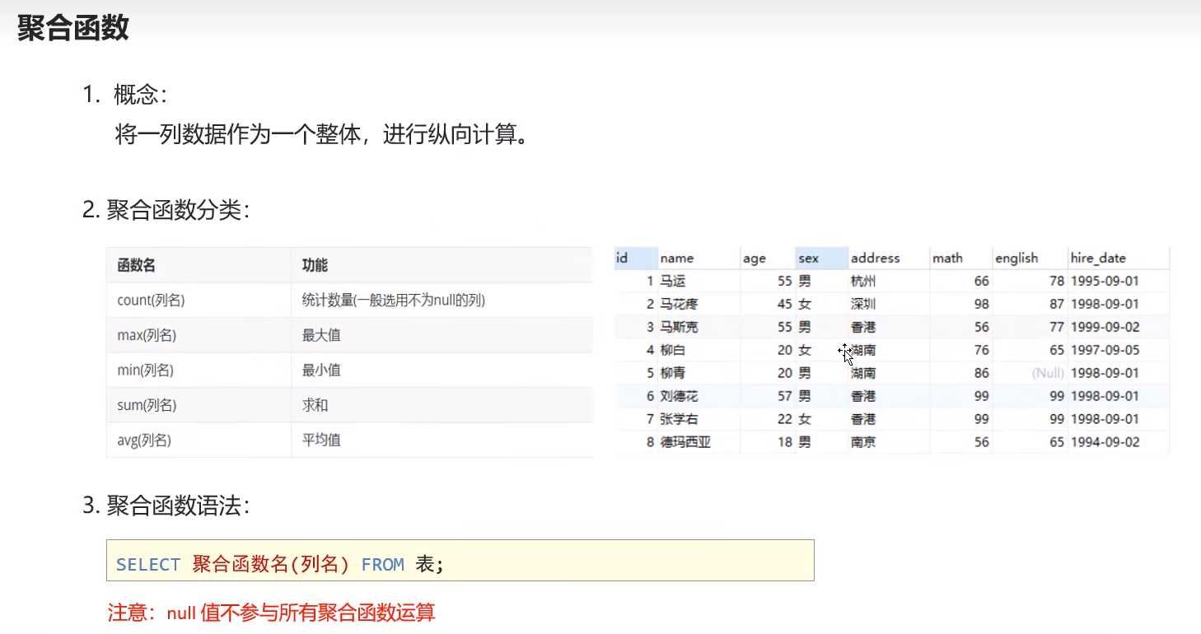Select the avg(列名) function entry
Viewport: 1201px width, 634px height.
144,440
